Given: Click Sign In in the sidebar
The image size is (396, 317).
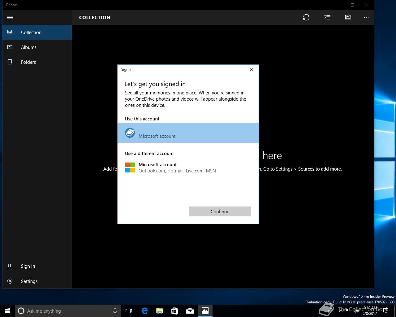Looking at the screenshot, I should pos(28,266).
